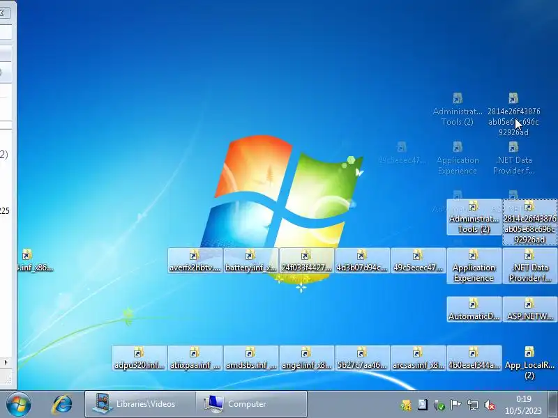Viewport: 558px width, 418px height.
Task: Click the yellow tray icon left of device icon
Action: pyautogui.click(x=406, y=405)
